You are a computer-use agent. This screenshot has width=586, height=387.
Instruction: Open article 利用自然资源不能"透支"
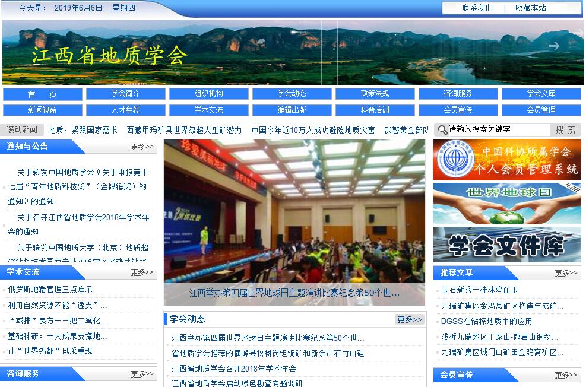(x=58, y=305)
